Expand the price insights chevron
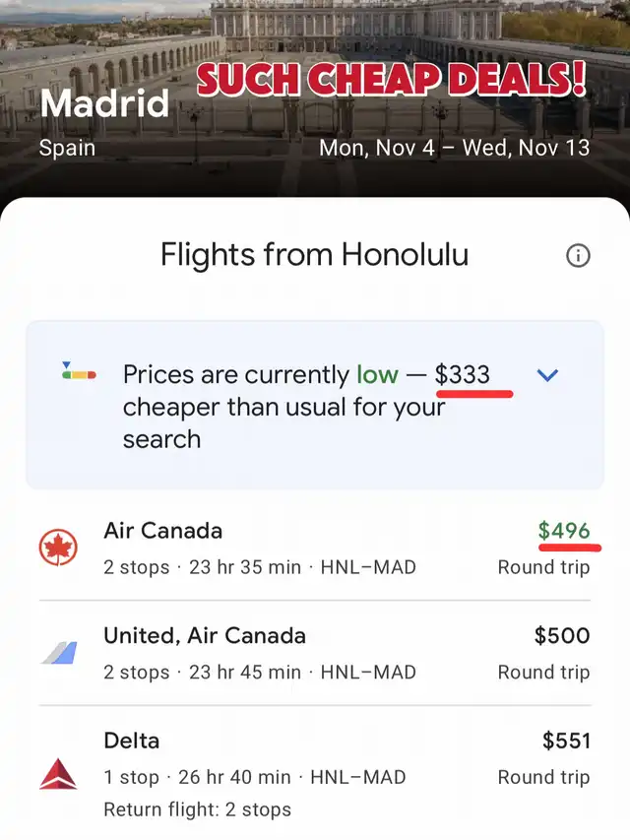Image resolution: width=630 pixels, height=840 pixels. [548, 375]
